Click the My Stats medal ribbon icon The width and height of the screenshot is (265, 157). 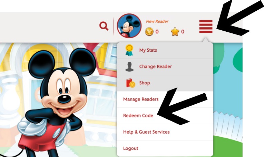129,50
